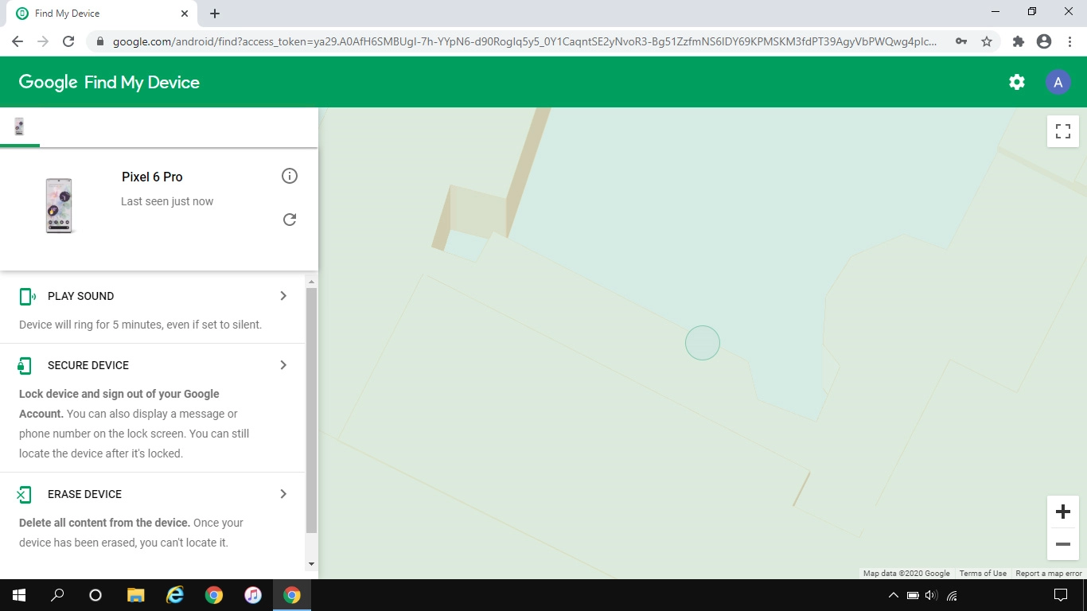Click the device location circle on map
This screenshot has height=611, width=1087.
(703, 343)
